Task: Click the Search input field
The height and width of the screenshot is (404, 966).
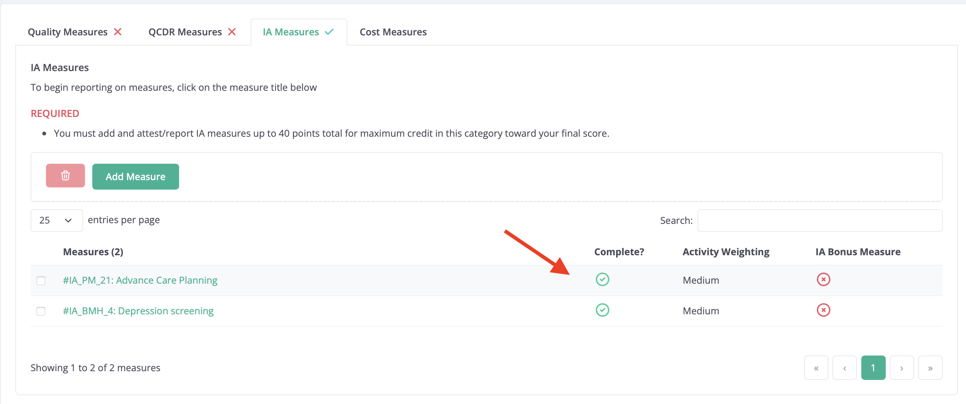Action: (820, 220)
